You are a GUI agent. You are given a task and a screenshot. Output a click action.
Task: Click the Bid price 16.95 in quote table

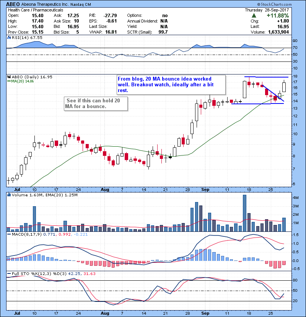73,27
